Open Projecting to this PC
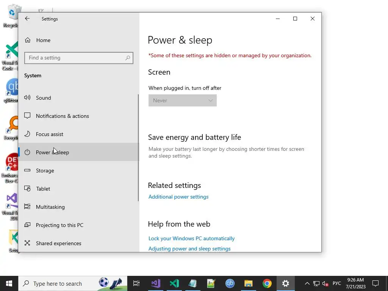388x291 pixels. point(79,225)
